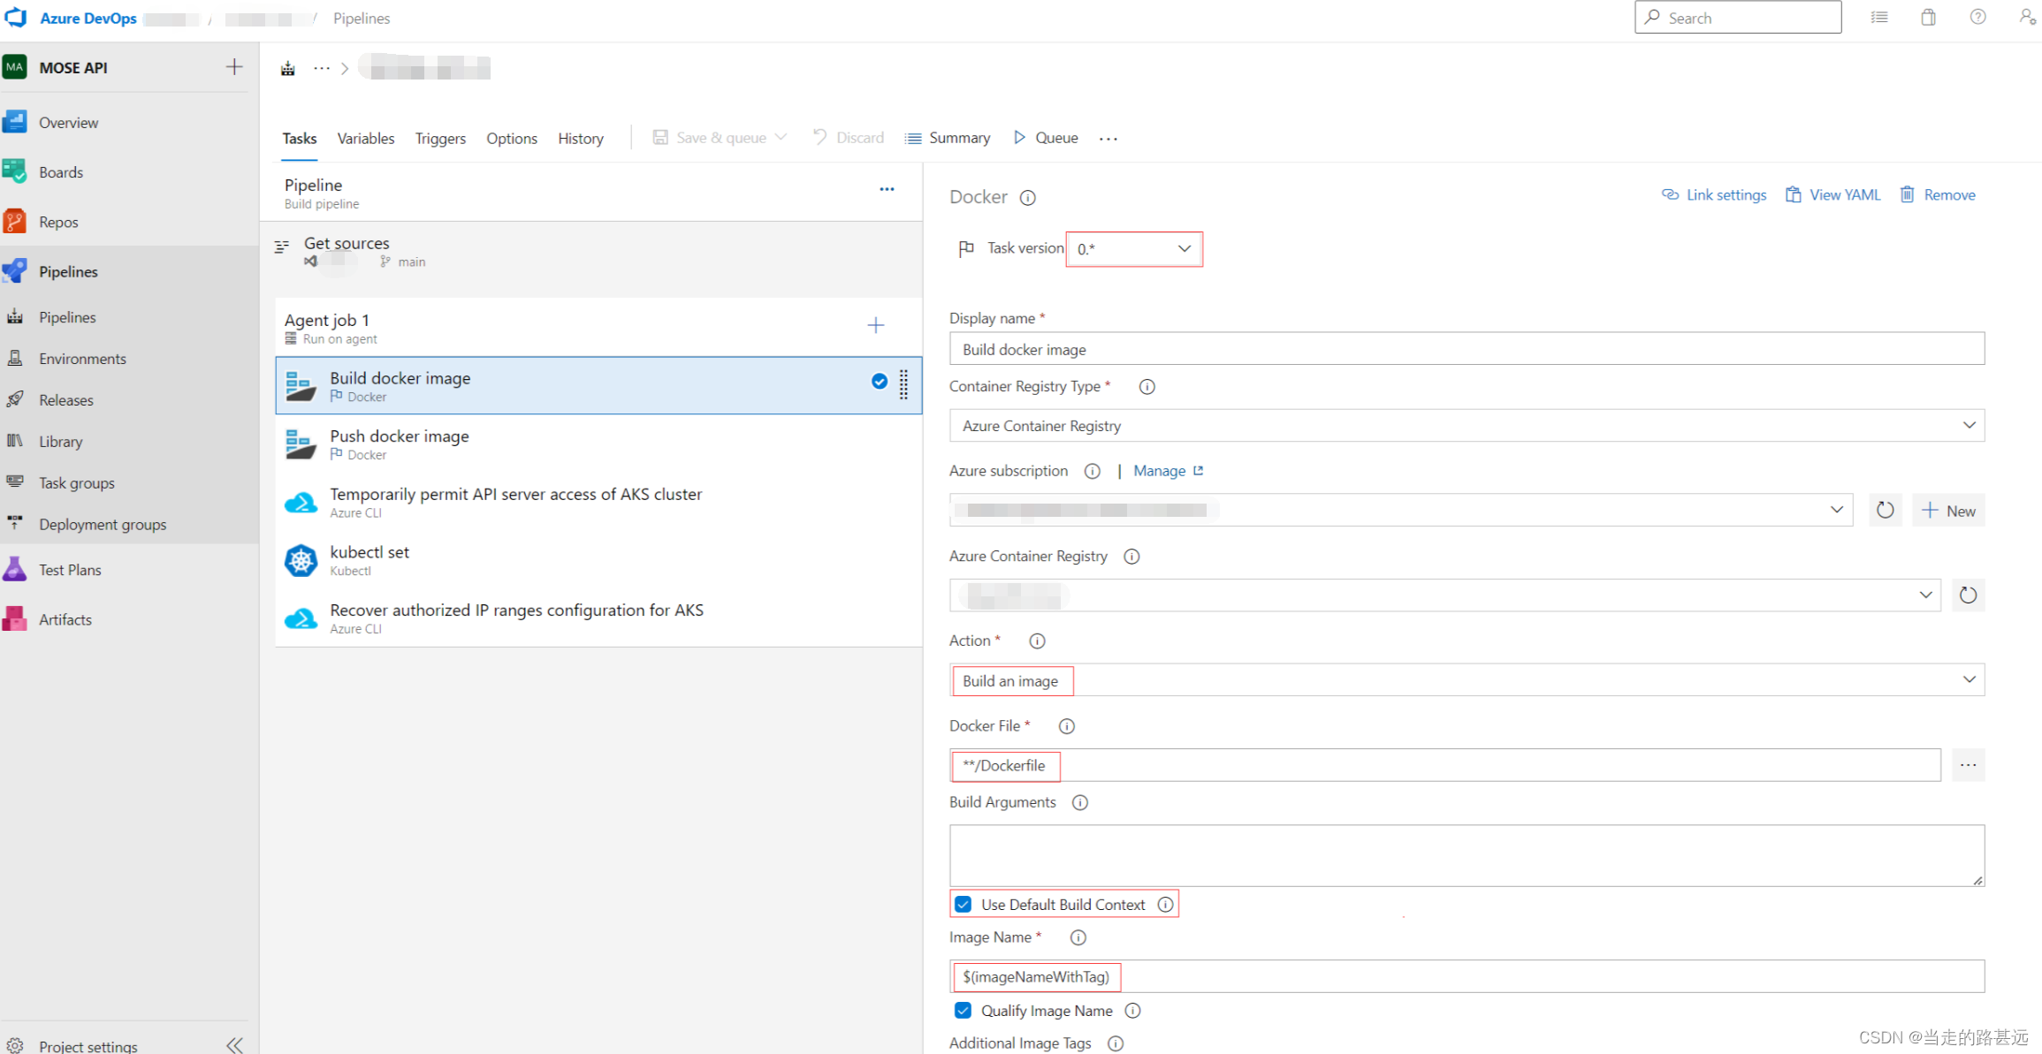
Task: Open the Triggers tab
Action: point(440,139)
